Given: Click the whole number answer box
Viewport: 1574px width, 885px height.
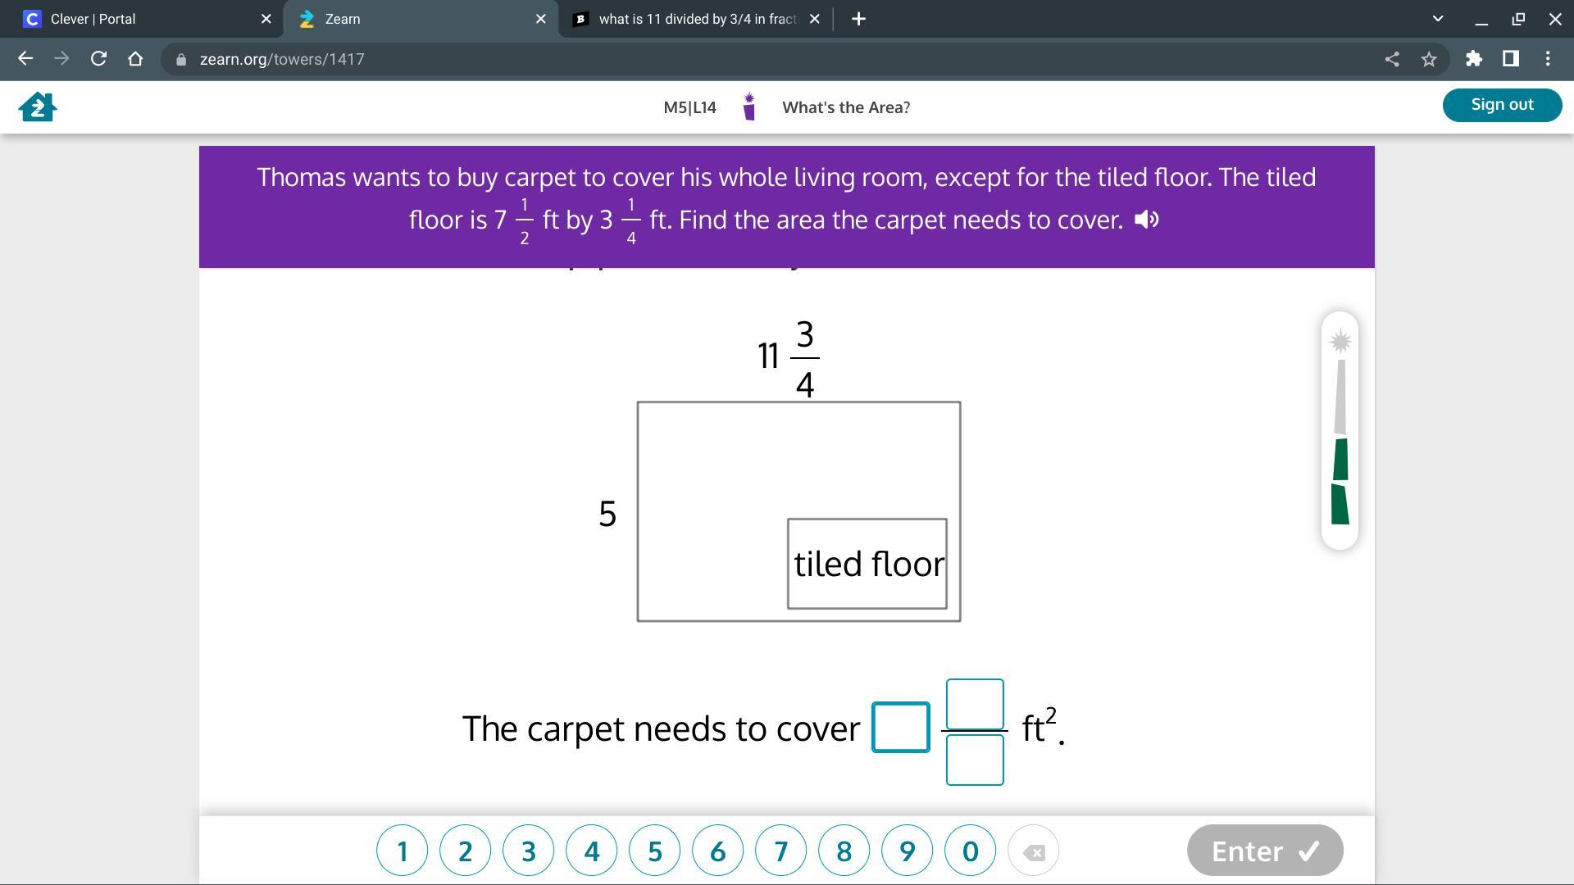Looking at the screenshot, I should (x=900, y=727).
